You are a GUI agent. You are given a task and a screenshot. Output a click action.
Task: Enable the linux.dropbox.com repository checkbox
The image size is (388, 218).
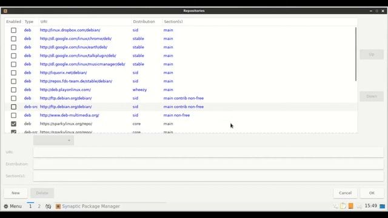point(13,30)
